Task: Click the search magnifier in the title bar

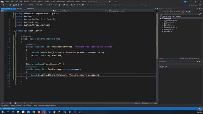Action: pyautogui.click(x=110, y=2)
